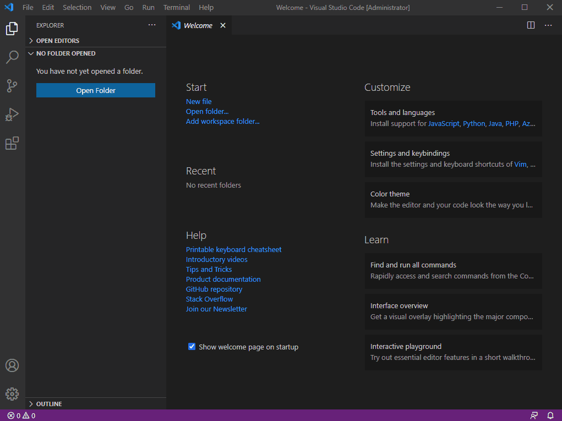Open Find and run all commands card
Viewport: 562px width, 421px height.
point(453,271)
